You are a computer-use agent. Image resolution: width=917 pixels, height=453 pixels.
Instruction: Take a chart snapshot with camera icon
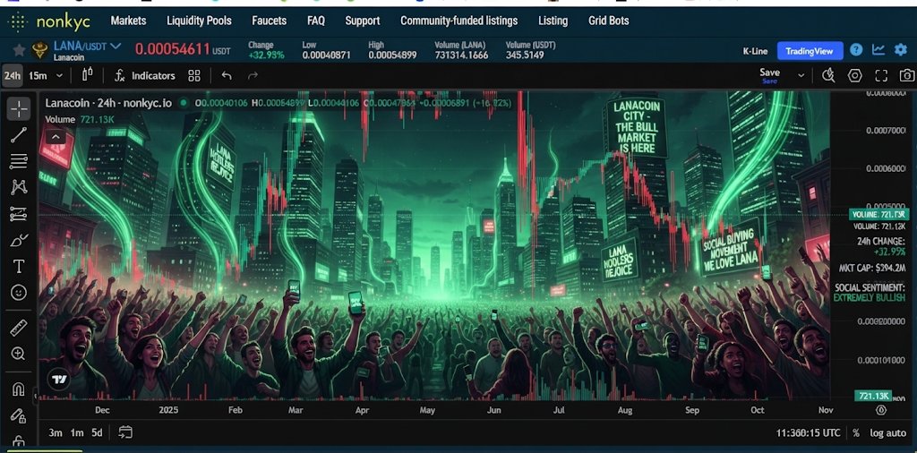[907, 75]
